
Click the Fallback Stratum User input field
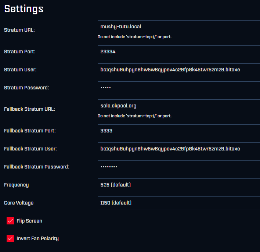(x=178, y=149)
